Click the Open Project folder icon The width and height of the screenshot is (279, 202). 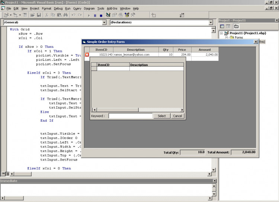tap(33, 15)
